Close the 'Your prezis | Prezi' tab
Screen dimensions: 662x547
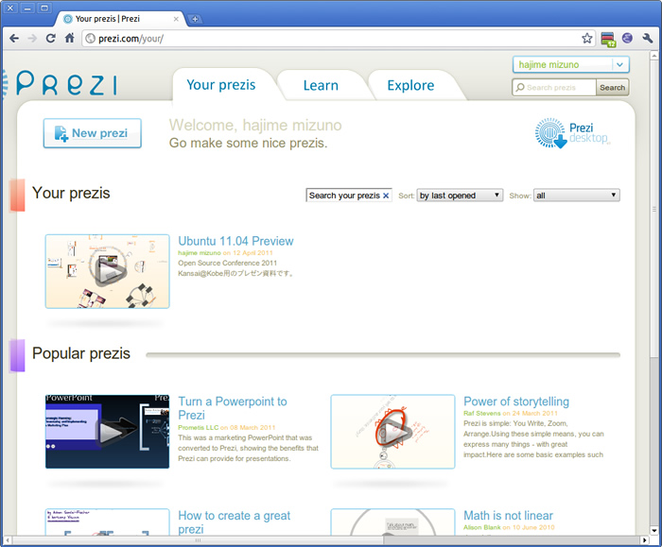coord(176,19)
